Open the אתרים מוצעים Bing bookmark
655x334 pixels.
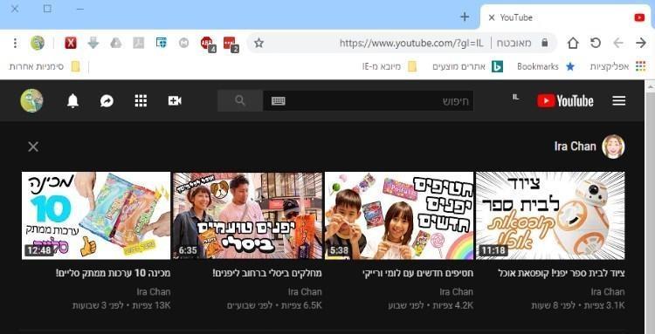coord(467,66)
